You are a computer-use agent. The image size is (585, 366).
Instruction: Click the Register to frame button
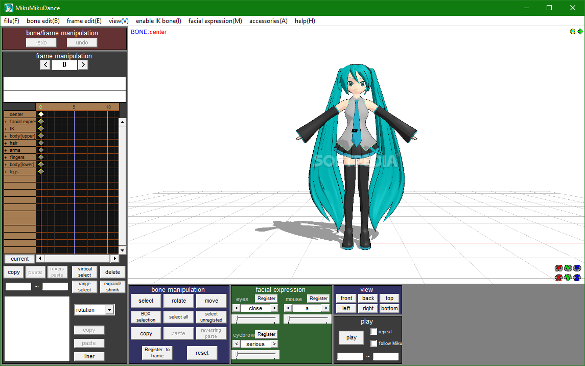(x=157, y=353)
